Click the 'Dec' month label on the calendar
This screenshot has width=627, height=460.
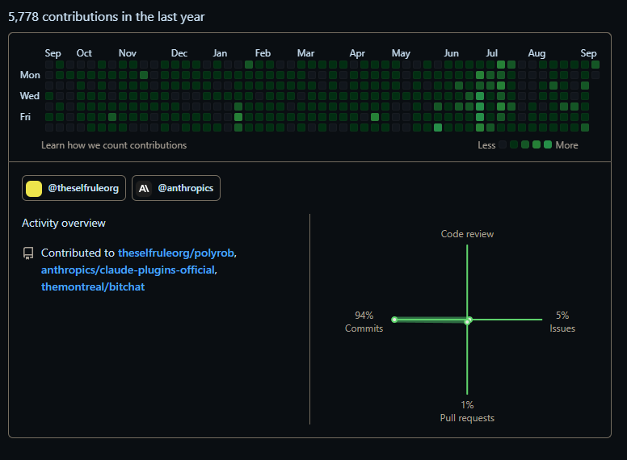pyautogui.click(x=179, y=53)
